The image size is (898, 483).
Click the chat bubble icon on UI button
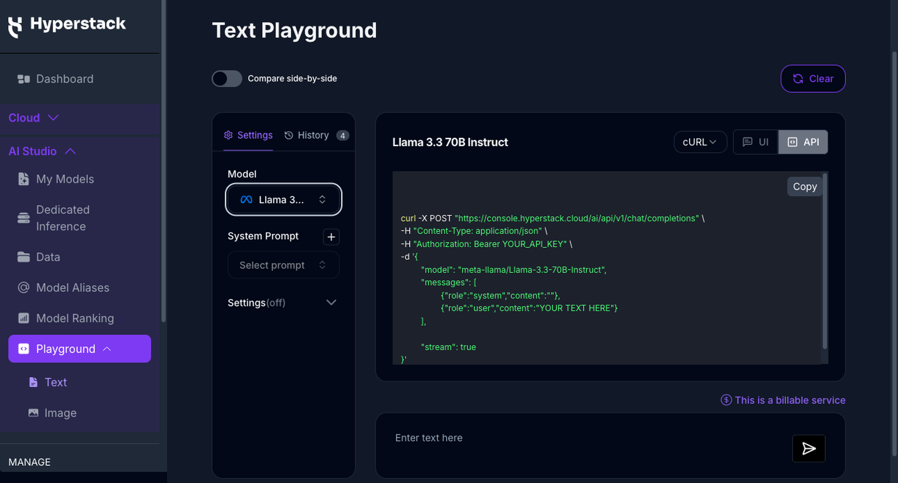click(748, 142)
